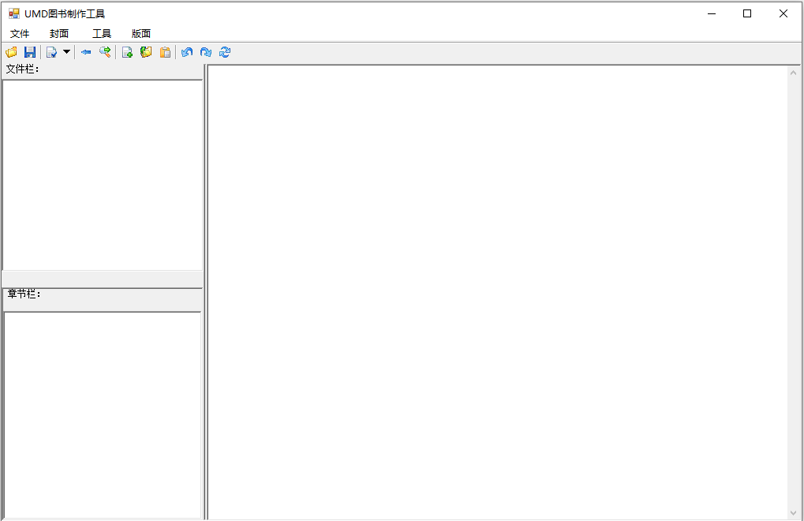Click the clipboard paste toolbar icon

click(x=165, y=52)
